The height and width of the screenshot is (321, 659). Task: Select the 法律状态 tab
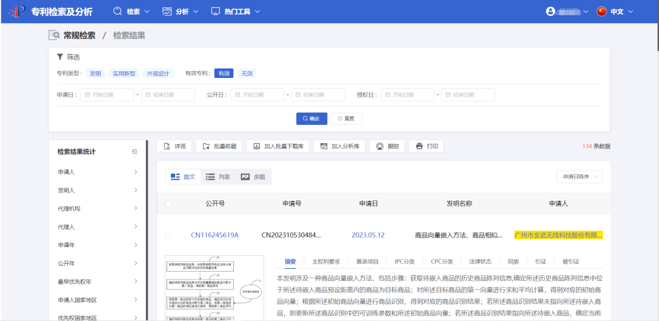point(480,261)
